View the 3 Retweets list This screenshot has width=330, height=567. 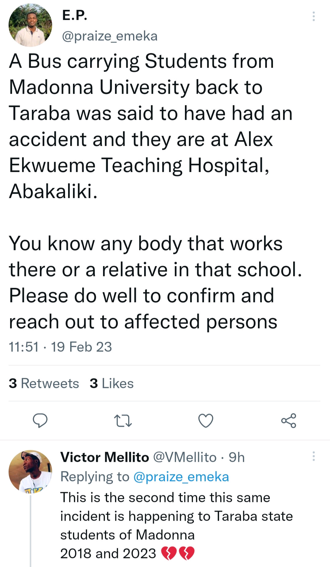pyautogui.click(x=44, y=383)
